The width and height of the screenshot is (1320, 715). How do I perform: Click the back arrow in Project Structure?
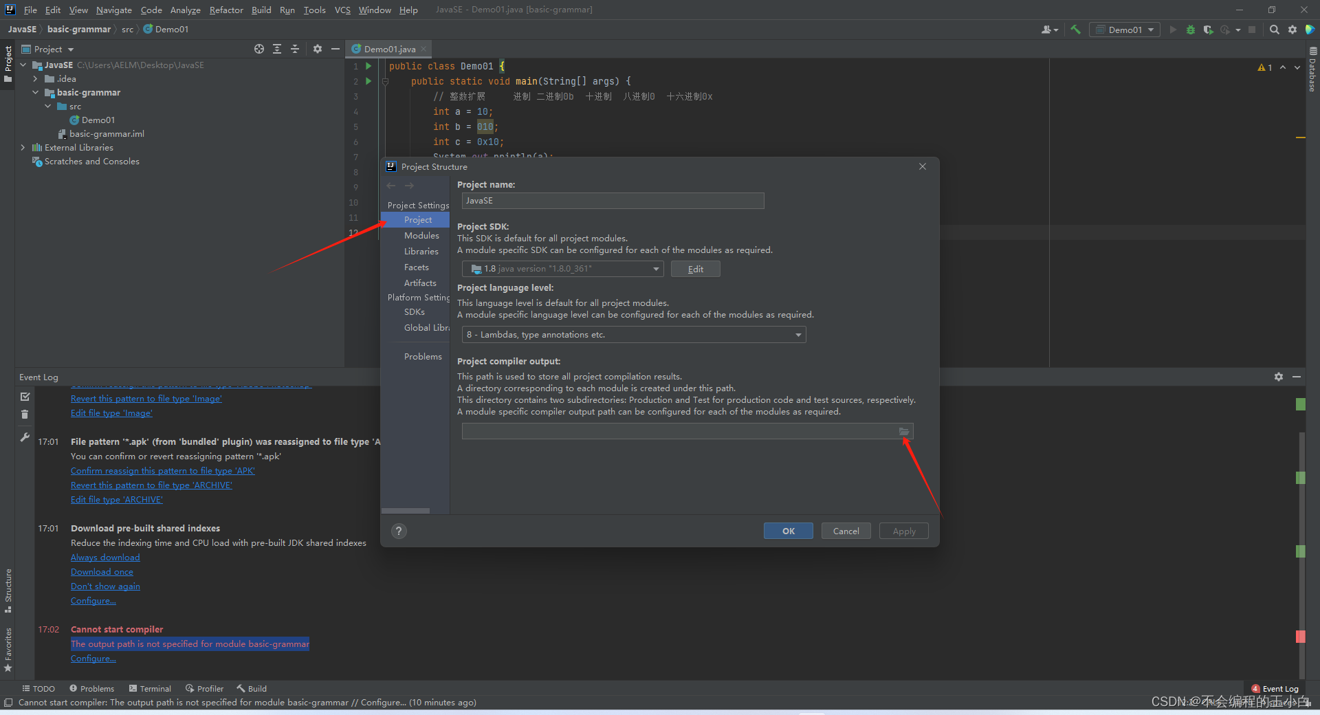coord(391,186)
